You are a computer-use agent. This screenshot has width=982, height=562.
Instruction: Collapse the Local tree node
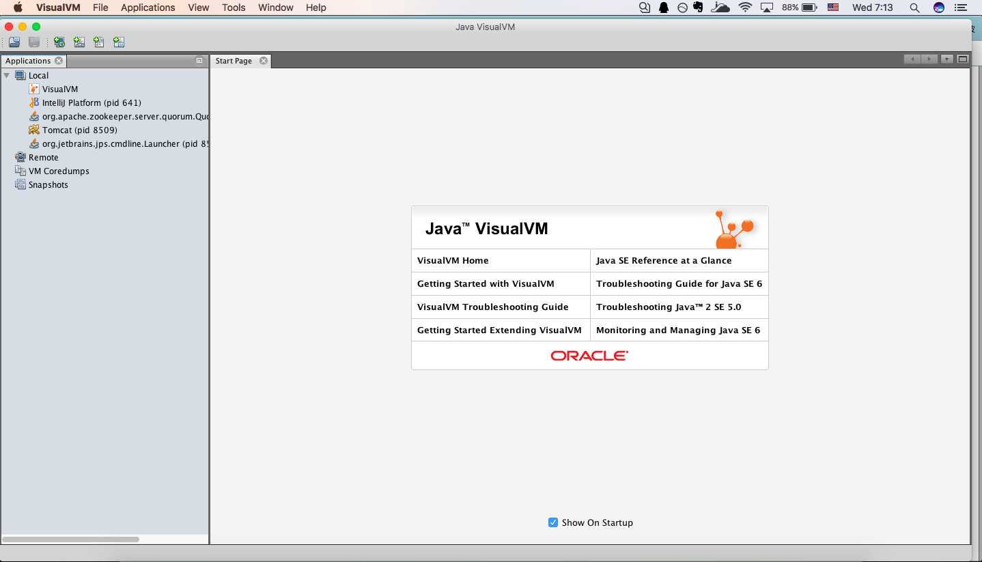coord(7,75)
